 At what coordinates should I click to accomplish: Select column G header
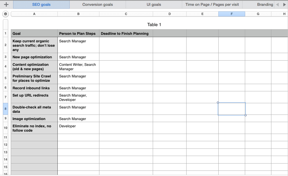[x=258, y=14]
